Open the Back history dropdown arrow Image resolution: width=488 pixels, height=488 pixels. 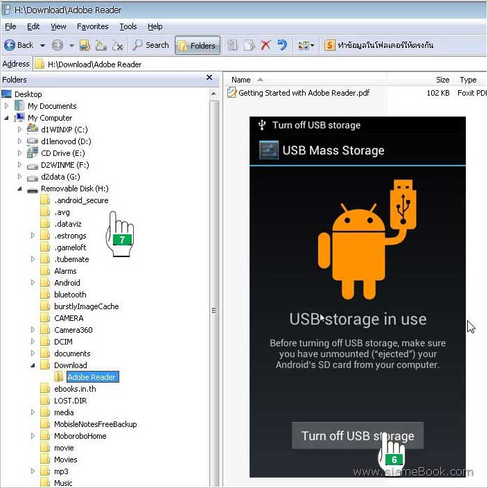(x=42, y=46)
